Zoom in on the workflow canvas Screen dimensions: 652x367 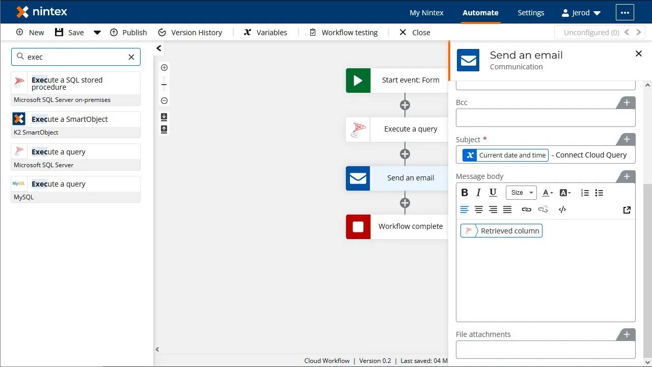(x=164, y=67)
